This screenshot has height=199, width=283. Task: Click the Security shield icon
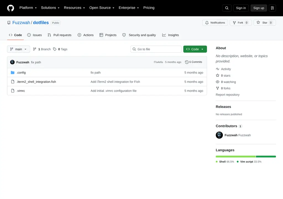pos(124,35)
